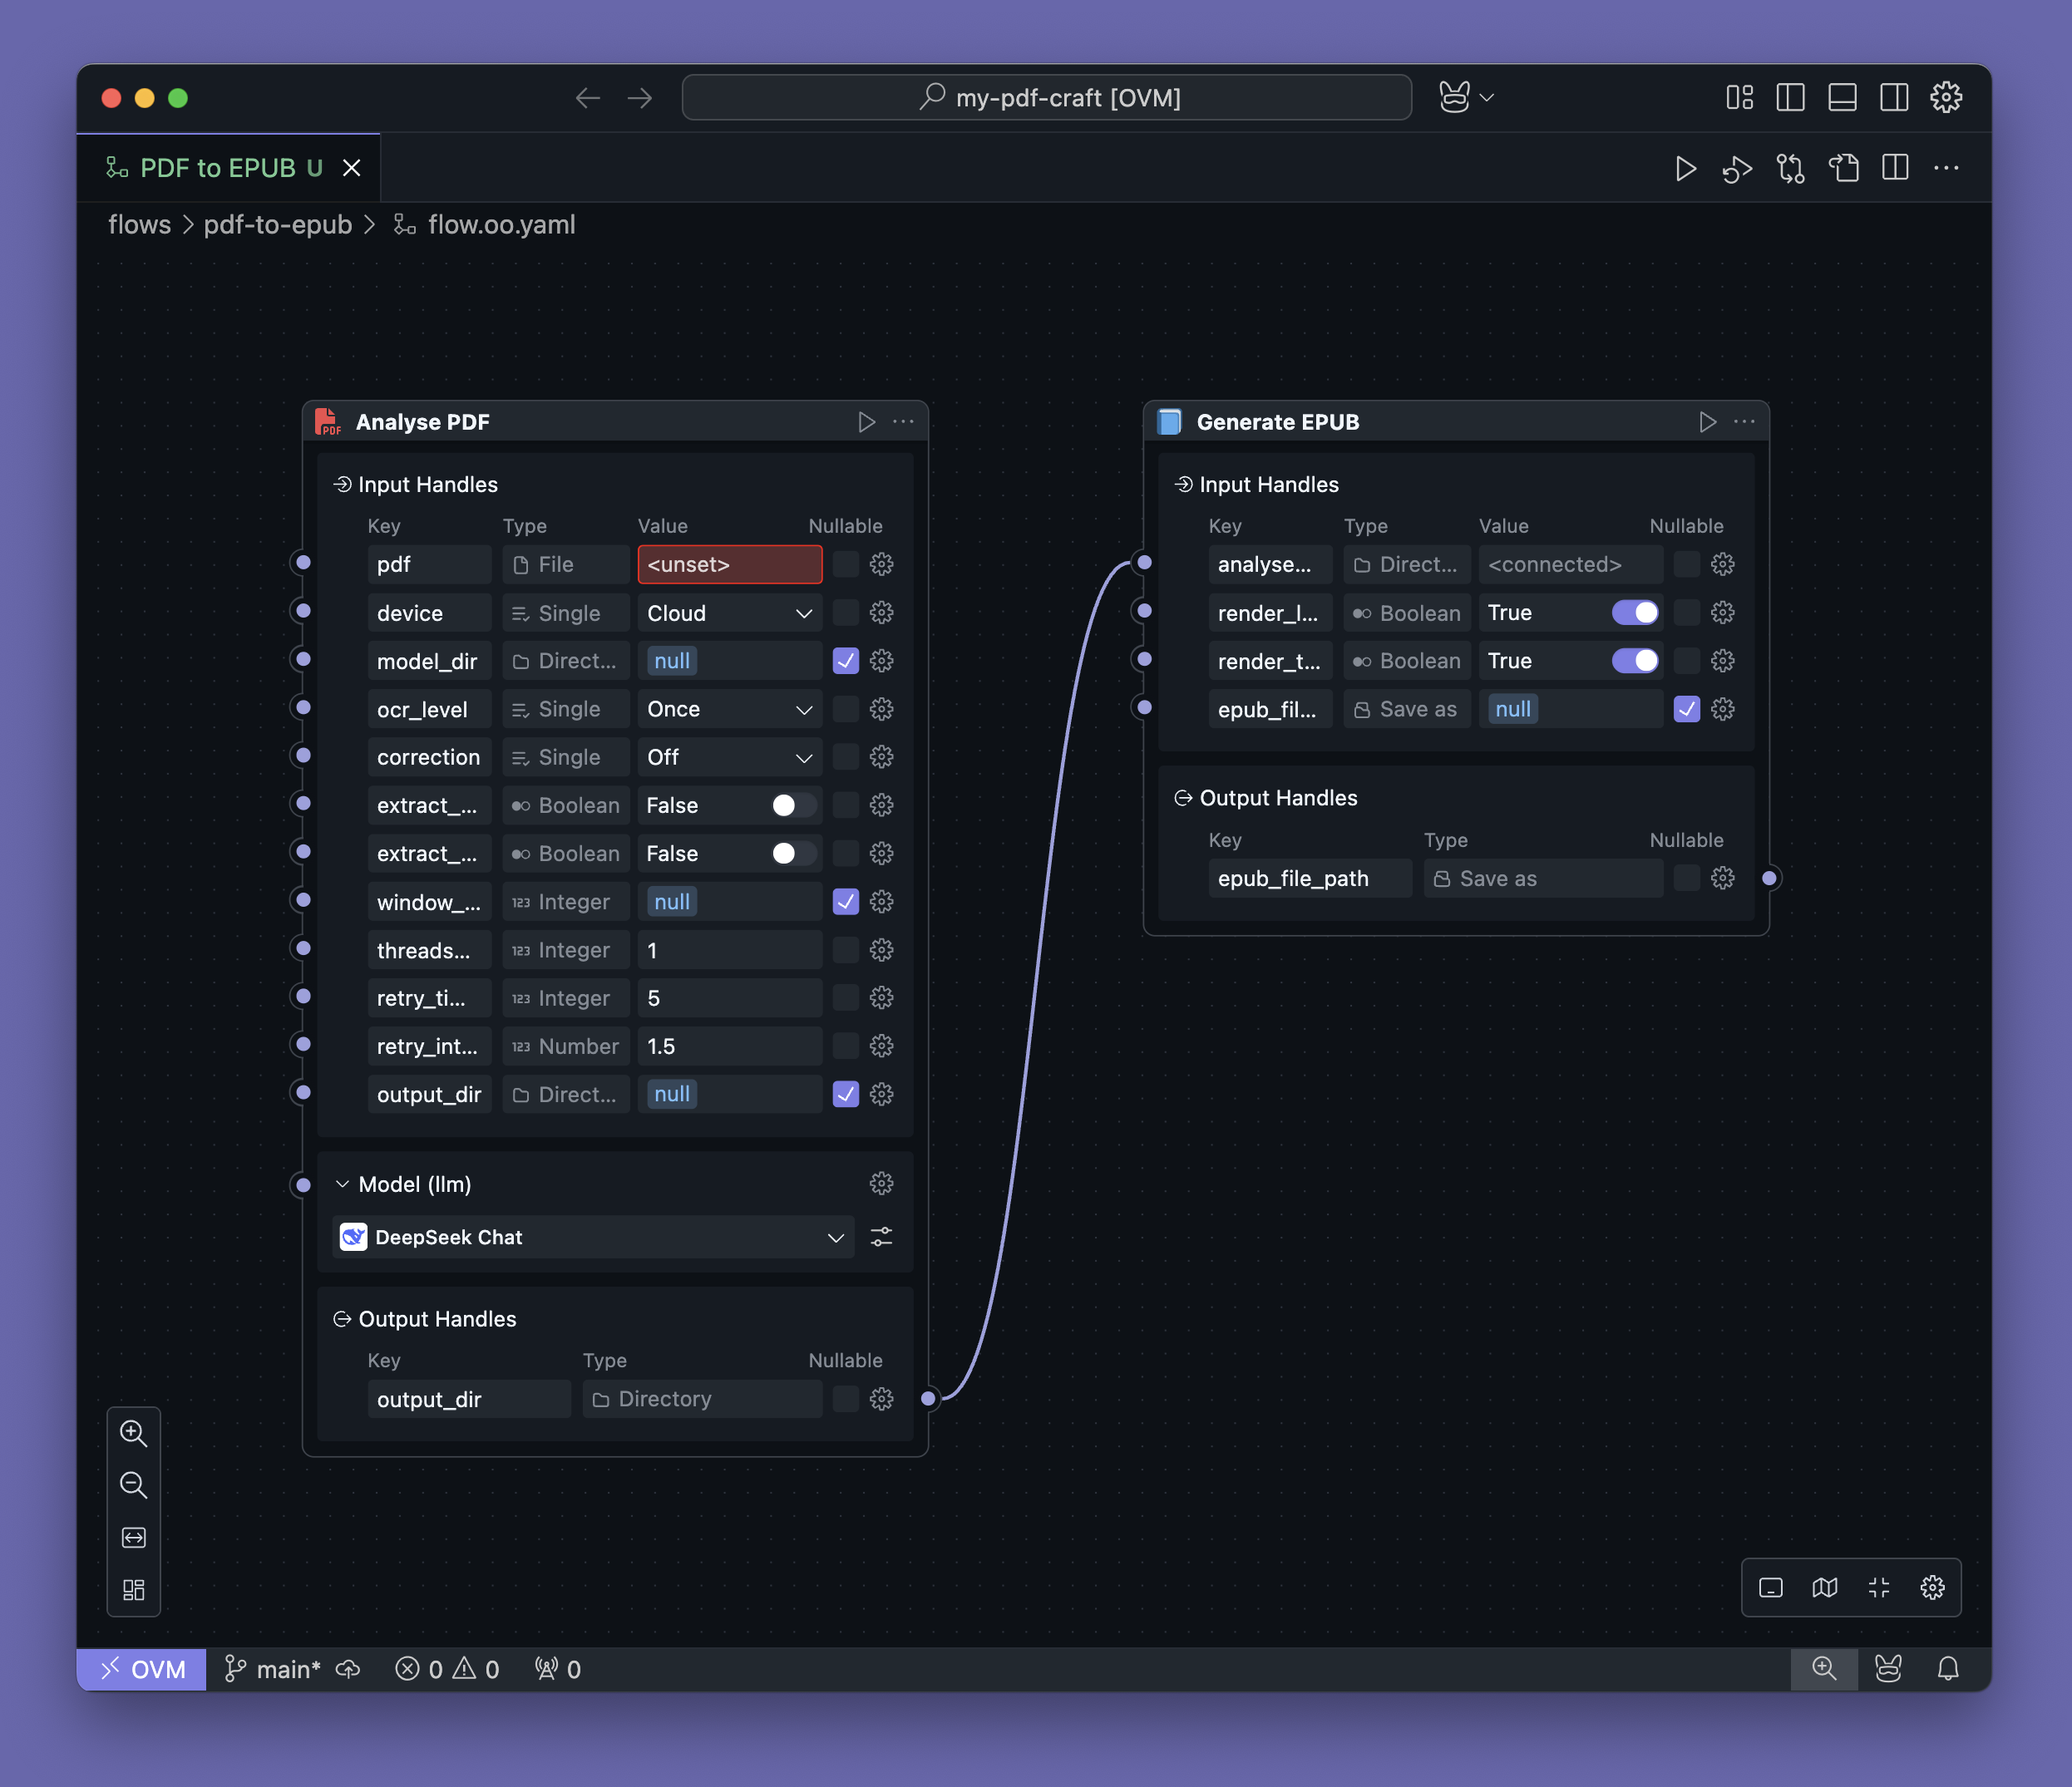Click pdf-to-epub breadcrumb item
The width and height of the screenshot is (2072, 1787).
pyautogui.click(x=277, y=225)
